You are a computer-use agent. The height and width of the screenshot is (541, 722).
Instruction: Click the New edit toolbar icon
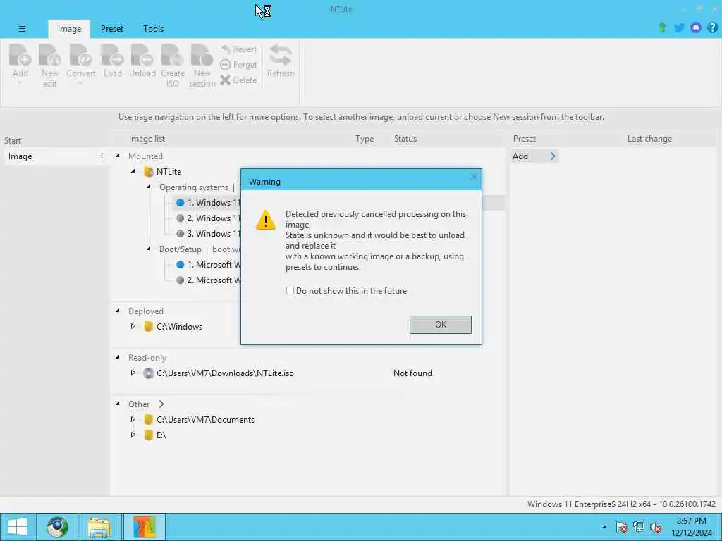tap(50, 66)
